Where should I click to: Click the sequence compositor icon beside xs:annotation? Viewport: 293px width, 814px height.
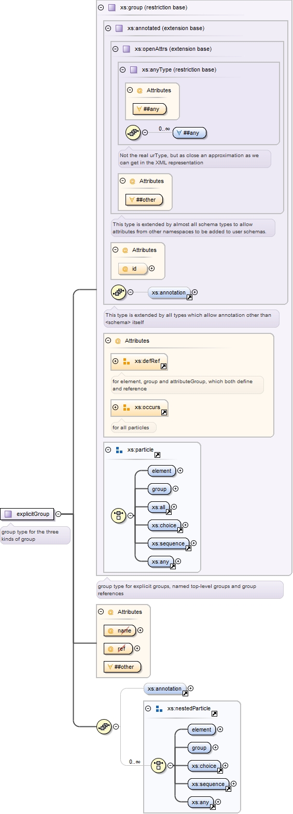[x=119, y=292]
